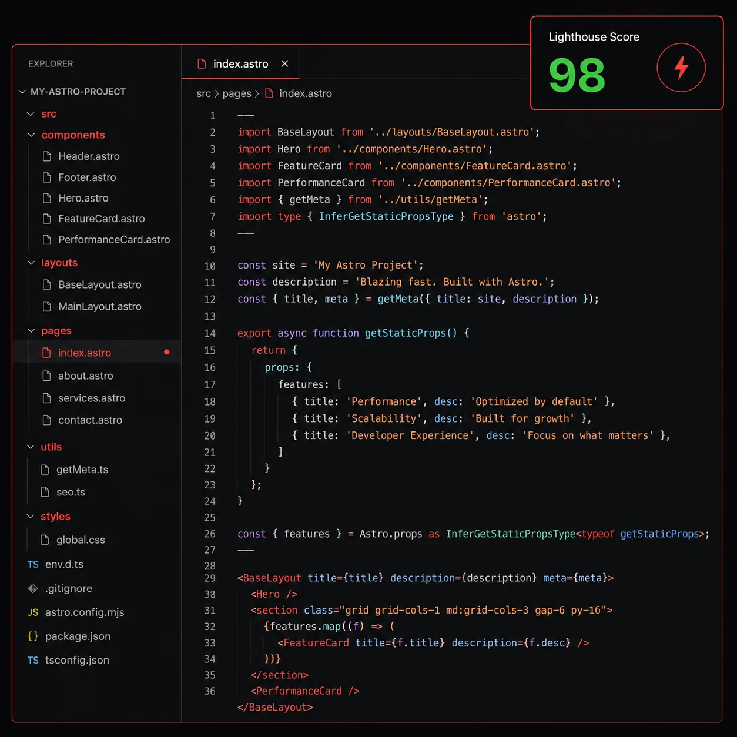Screen dimensions: 737x737
Task: Click the JS icon beside astro.config.mjs
Action: (33, 612)
